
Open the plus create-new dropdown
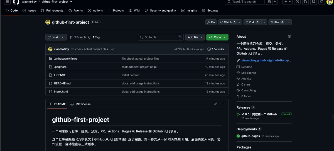tap(287, 2)
